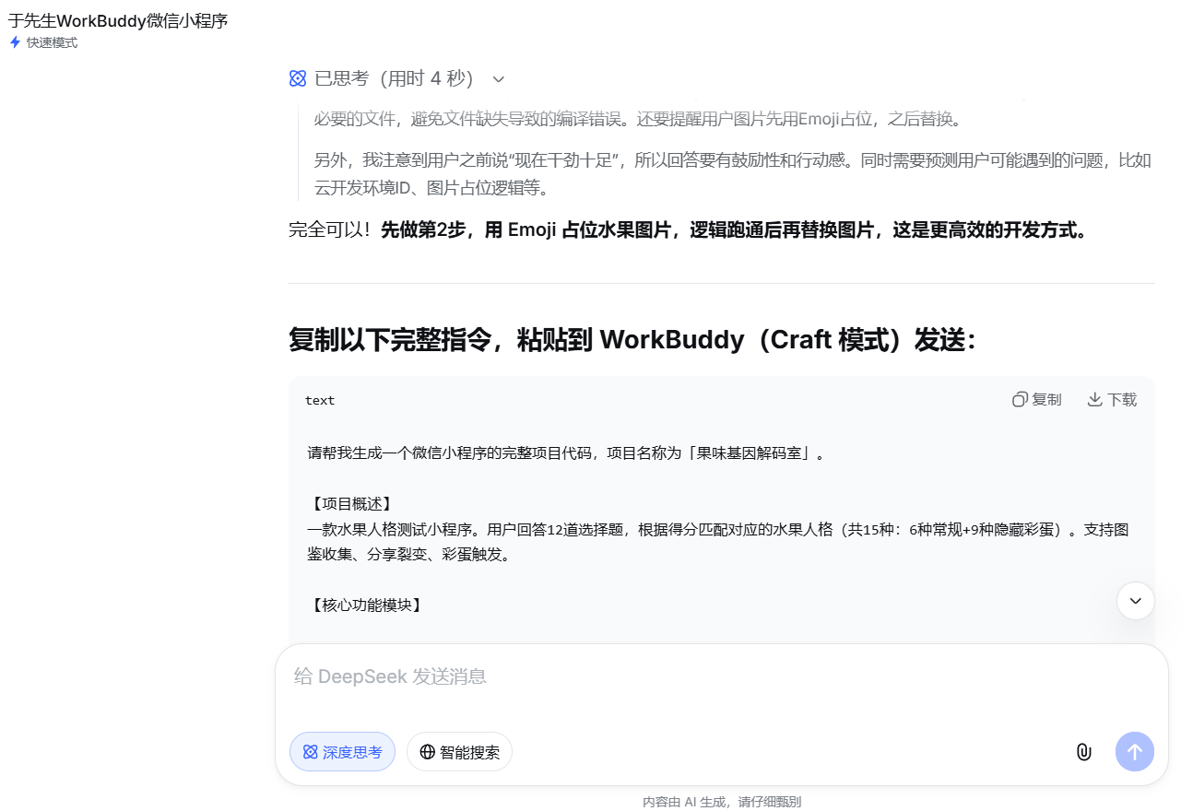Click the paperclip attach file icon
The image size is (1193, 811).
click(x=1084, y=752)
